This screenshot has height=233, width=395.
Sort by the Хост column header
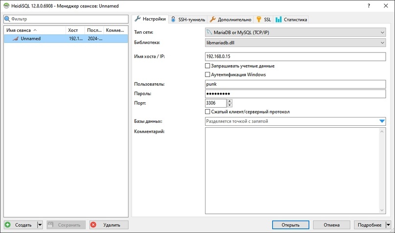(x=75, y=30)
